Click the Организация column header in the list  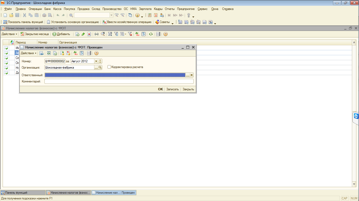[205, 42]
